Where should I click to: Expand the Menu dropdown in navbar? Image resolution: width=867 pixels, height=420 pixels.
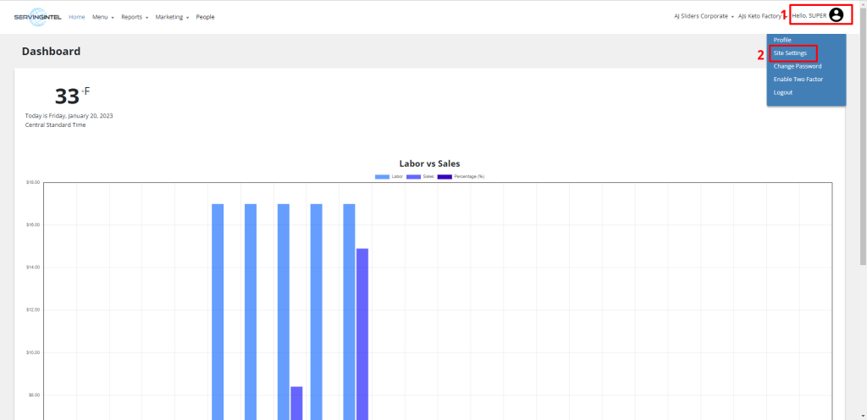(102, 17)
